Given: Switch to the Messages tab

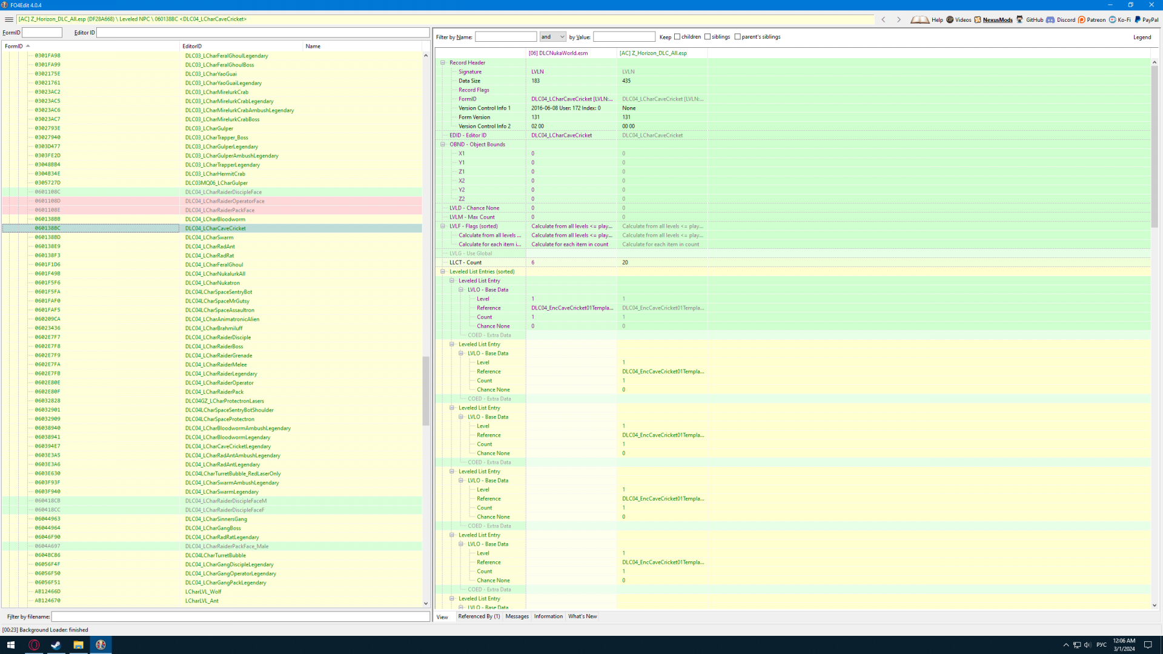Looking at the screenshot, I should tap(517, 616).
